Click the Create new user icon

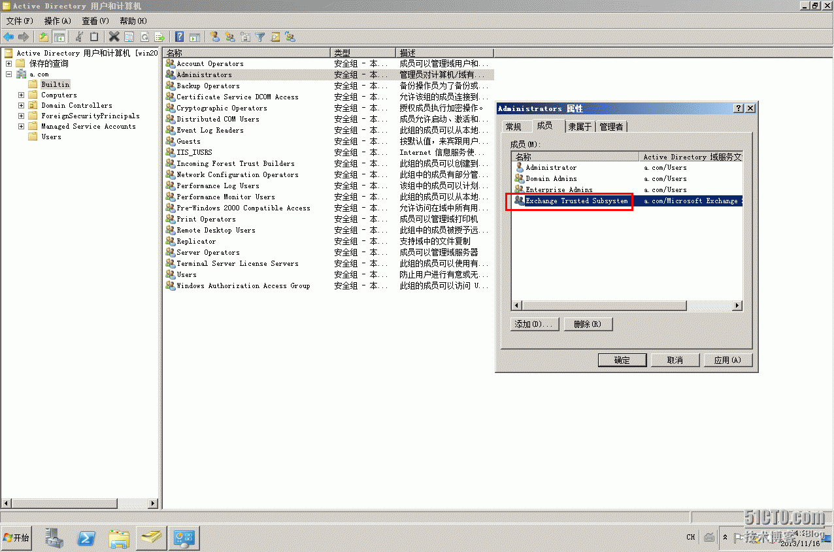(214, 37)
